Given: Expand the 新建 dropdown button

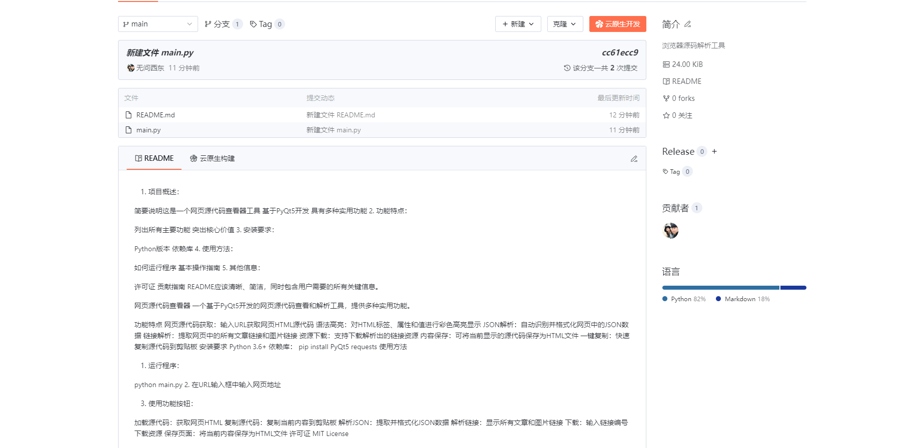Looking at the screenshot, I should pyautogui.click(x=518, y=24).
